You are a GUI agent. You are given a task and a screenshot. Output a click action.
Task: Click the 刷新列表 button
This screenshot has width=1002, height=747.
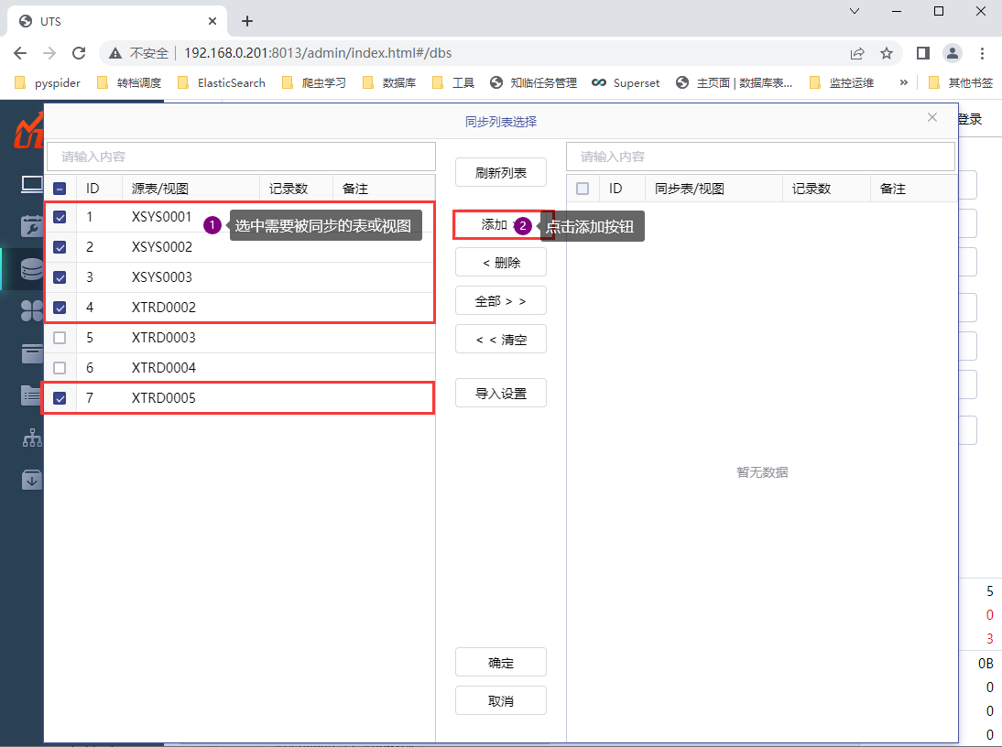[x=500, y=172]
